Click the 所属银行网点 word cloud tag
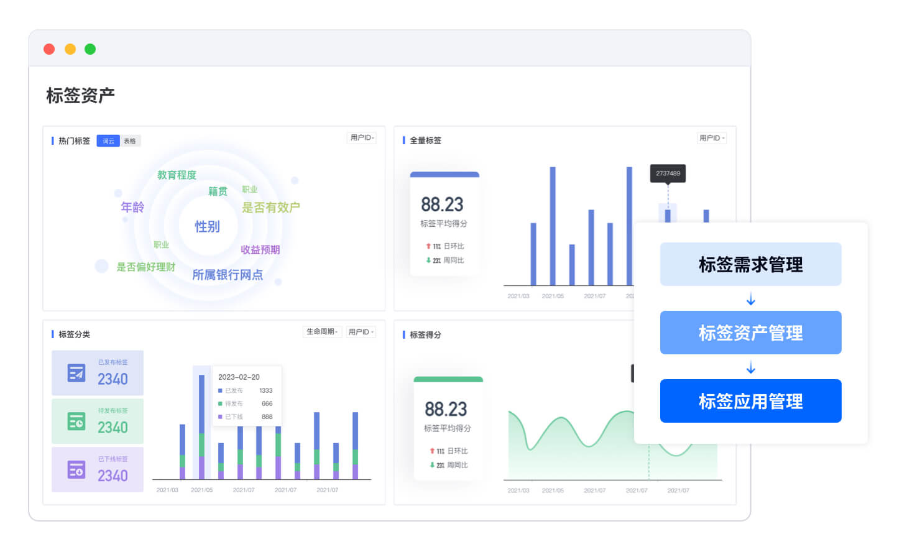This screenshot has height=547, width=920. click(228, 275)
